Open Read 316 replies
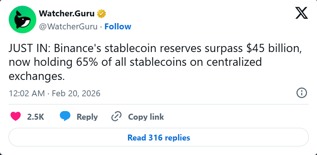 point(158,138)
